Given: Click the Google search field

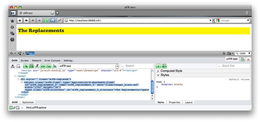Looking at the screenshot, I should pyautogui.click(x=232, y=20).
